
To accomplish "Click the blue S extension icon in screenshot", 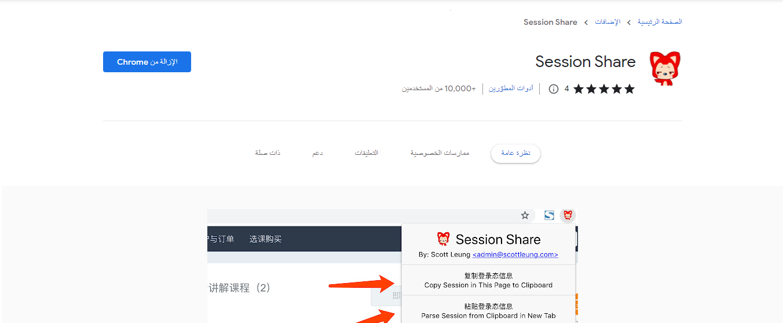I will tap(549, 216).
